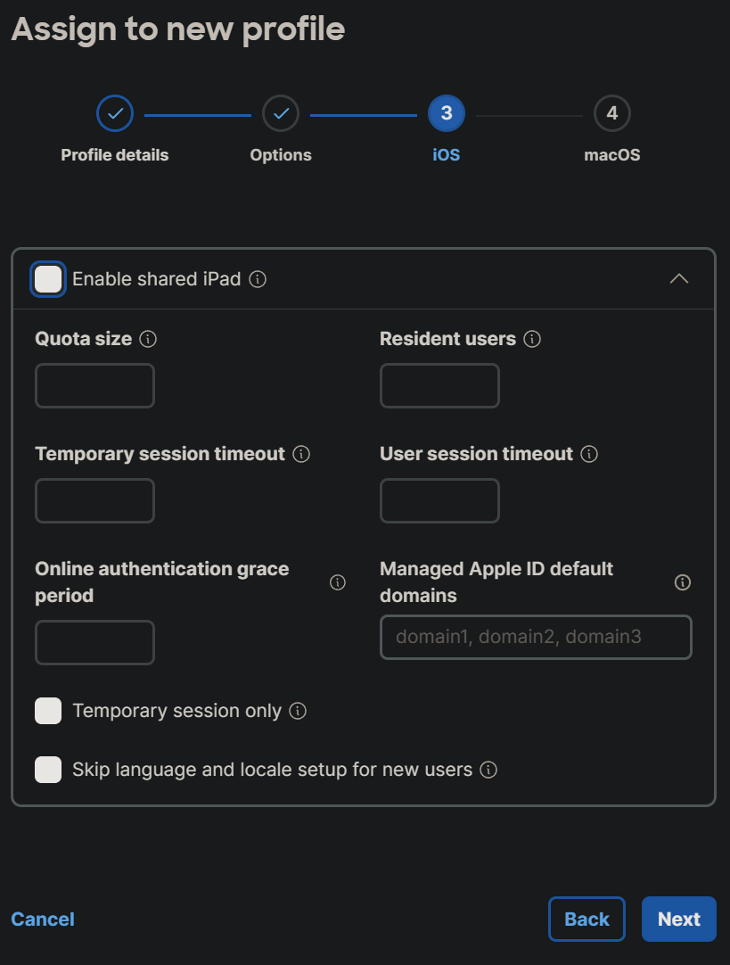Viewport: 730px width, 965px height.
Task: Collapse the shared iPad settings section
Action: coord(679,279)
